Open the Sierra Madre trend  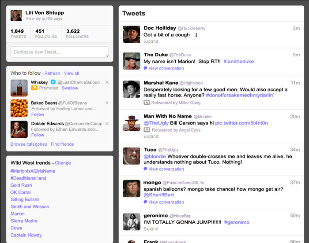[x=24, y=221]
